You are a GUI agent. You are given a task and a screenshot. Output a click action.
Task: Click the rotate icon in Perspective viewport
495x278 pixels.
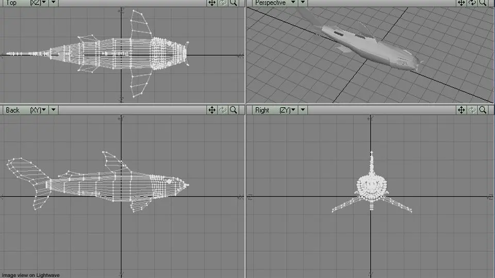pyautogui.click(x=472, y=3)
